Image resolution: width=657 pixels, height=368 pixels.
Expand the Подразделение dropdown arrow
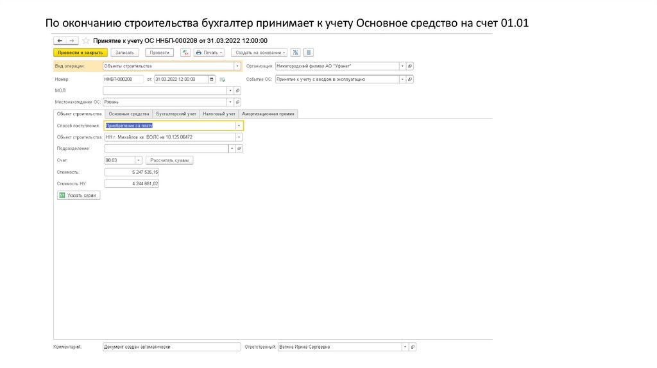(x=232, y=149)
